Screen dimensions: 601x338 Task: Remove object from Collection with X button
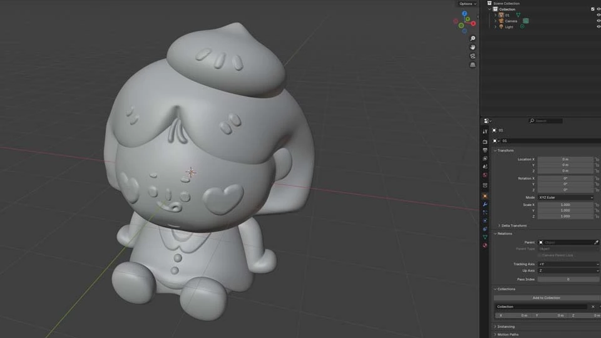coord(593,307)
